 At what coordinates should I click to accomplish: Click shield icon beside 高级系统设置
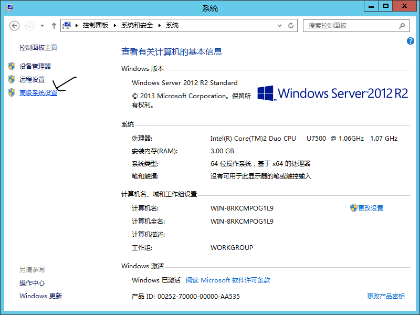click(12, 93)
